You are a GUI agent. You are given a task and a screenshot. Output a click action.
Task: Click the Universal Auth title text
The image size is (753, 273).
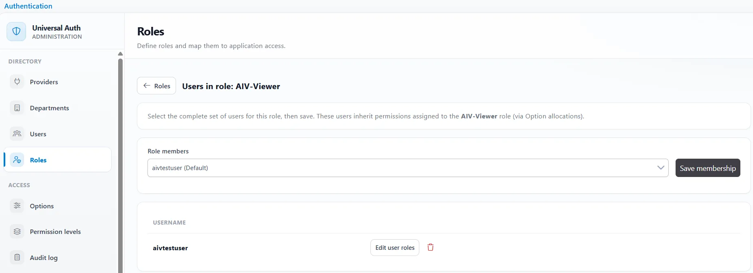tap(56, 28)
